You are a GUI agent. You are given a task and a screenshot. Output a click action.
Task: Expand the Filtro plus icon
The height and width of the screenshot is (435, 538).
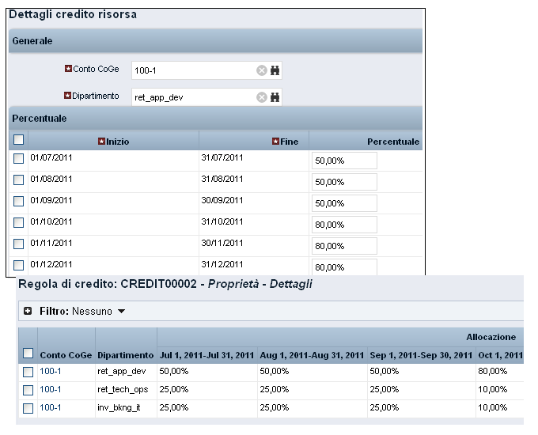(28, 311)
